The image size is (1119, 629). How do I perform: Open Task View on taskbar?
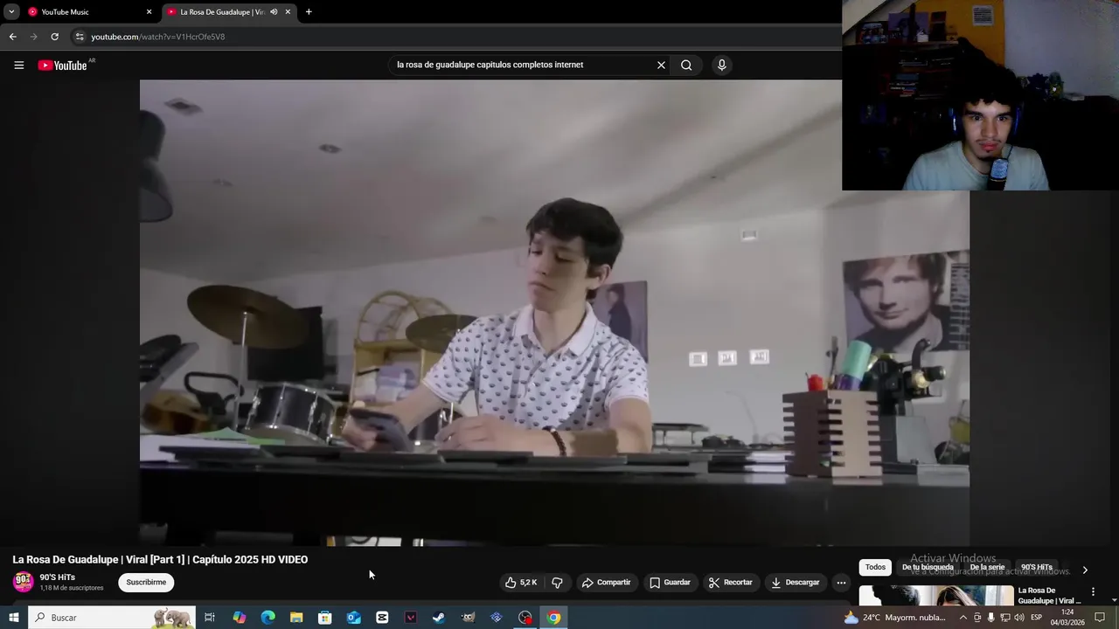tap(210, 618)
